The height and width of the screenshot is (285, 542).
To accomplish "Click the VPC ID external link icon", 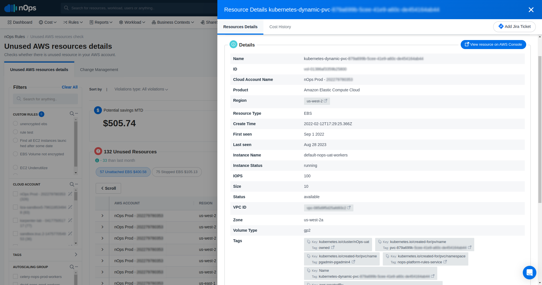I will [349, 207].
